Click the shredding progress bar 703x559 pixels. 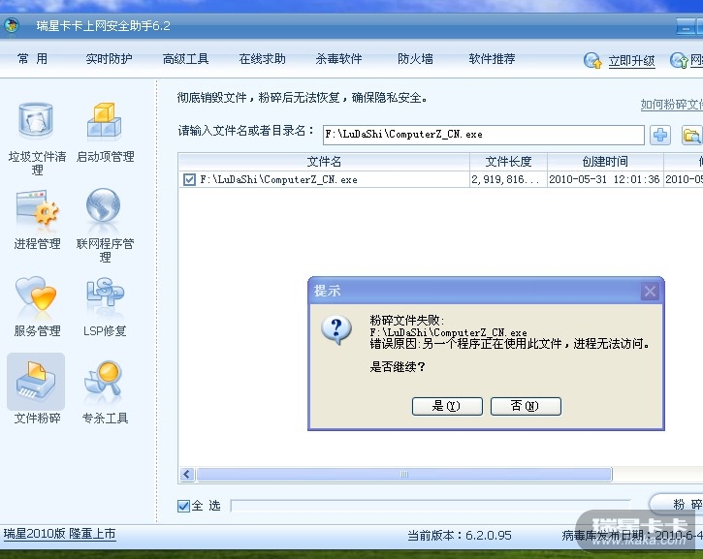pos(431,506)
